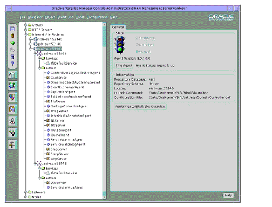Select the Launched state radio button

click(x=137, y=45)
